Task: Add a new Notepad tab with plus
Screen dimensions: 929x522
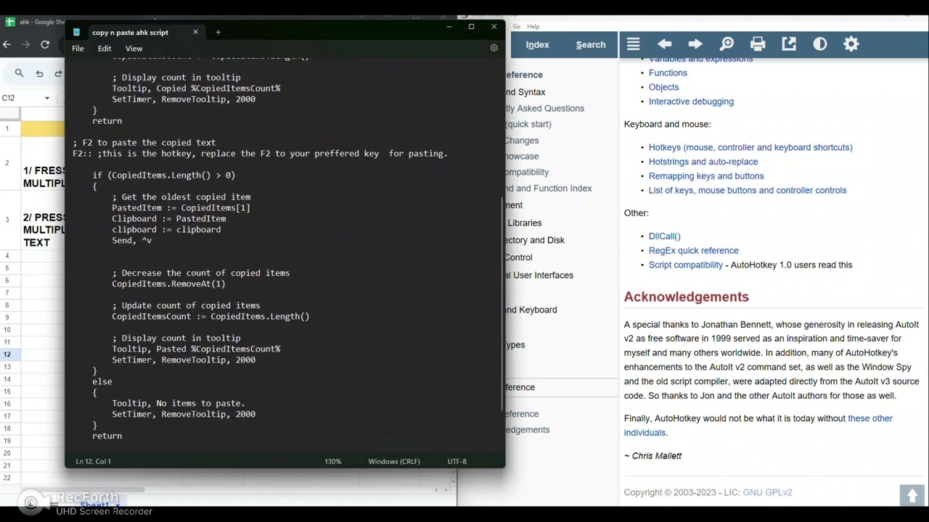Action: (x=218, y=32)
